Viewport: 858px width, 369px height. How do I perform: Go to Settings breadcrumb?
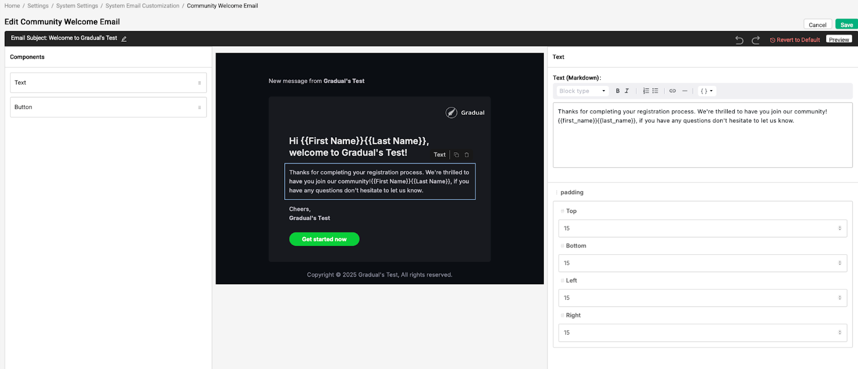(x=38, y=6)
